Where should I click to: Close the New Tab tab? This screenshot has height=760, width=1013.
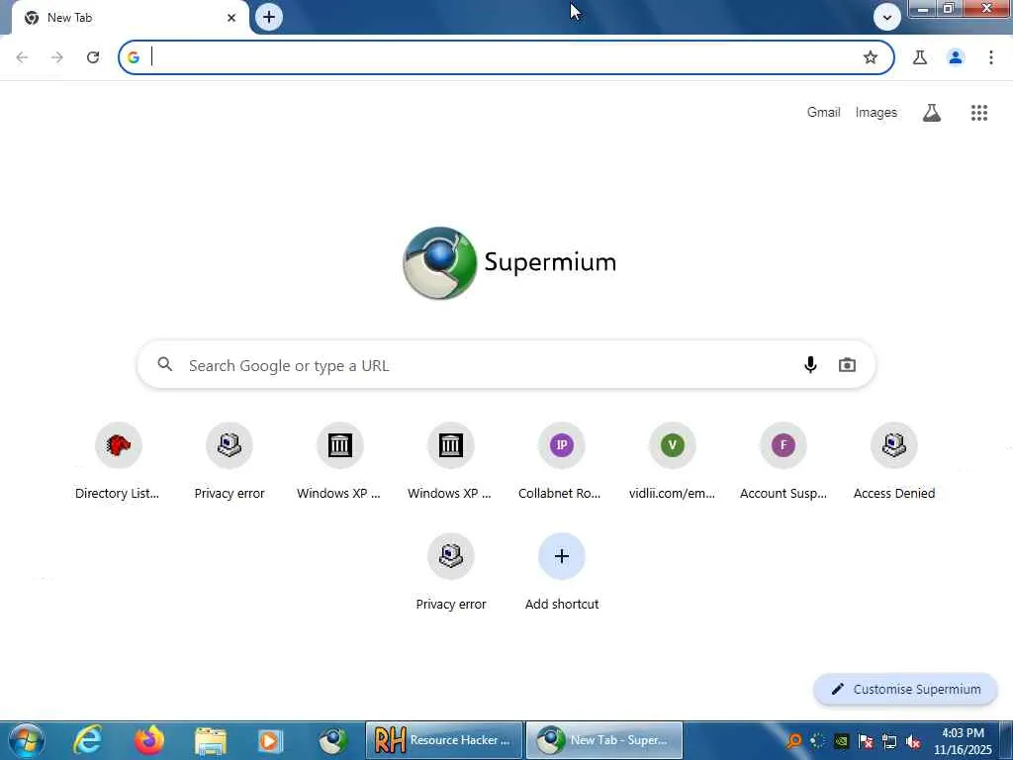(x=231, y=18)
